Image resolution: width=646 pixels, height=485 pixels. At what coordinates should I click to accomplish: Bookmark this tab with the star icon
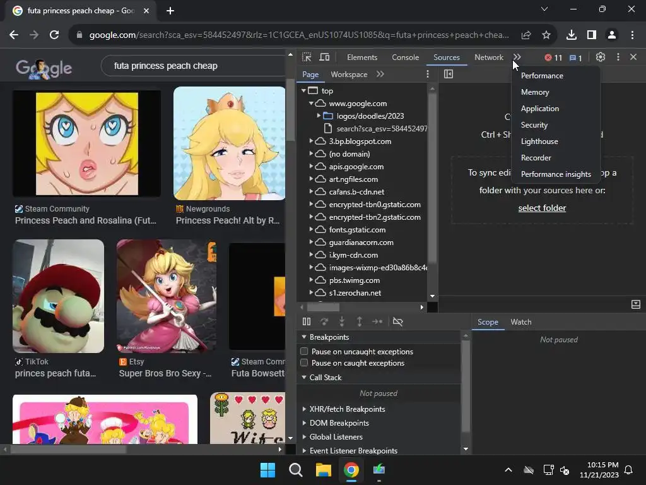pyautogui.click(x=546, y=35)
